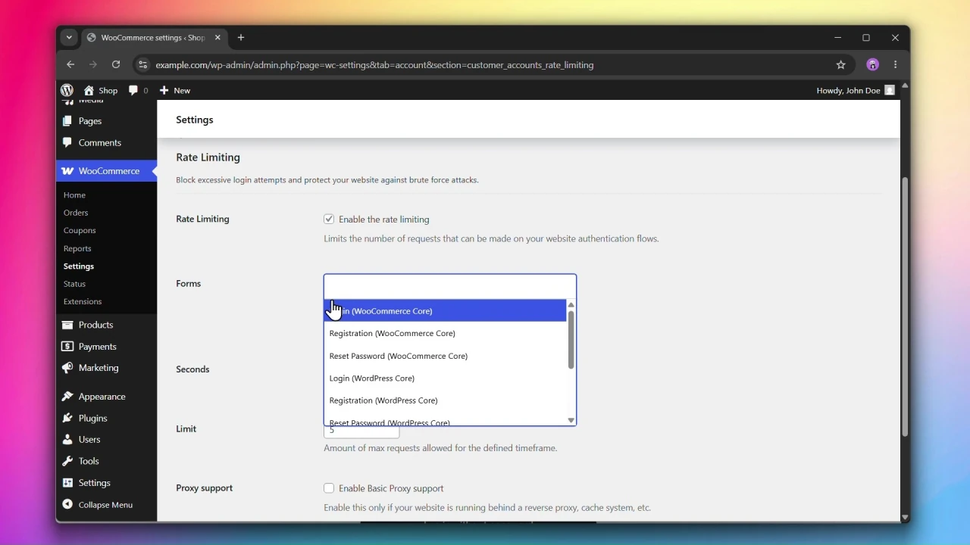
Task: Choose Registration (WooCommerce Core) option
Action: pyautogui.click(x=446, y=334)
